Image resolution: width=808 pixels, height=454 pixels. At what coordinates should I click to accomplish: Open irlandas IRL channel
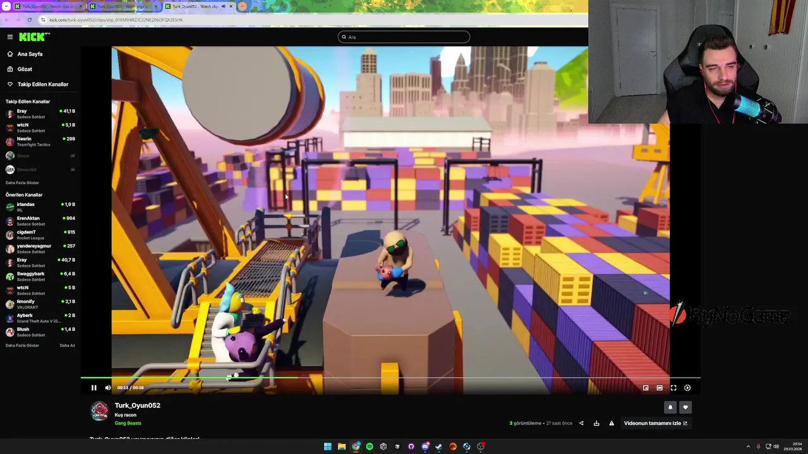(x=40, y=207)
